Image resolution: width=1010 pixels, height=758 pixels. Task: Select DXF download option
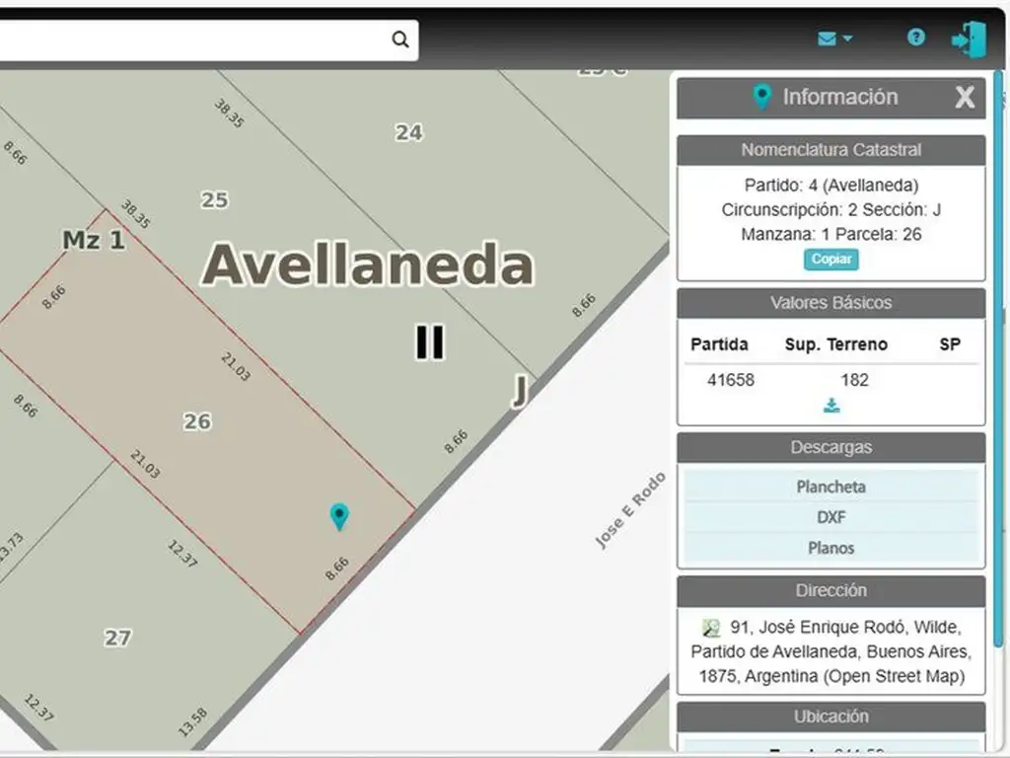tap(830, 517)
